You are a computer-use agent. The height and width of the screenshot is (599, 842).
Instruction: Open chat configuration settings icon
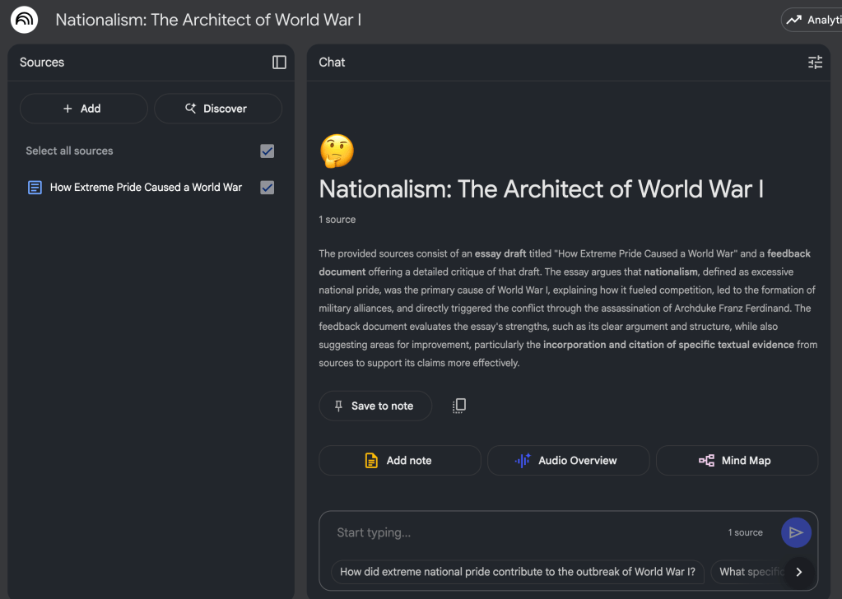(x=815, y=63)
